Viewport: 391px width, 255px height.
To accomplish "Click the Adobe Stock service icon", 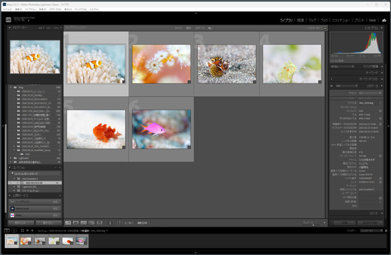I will [x=13, y=208].
